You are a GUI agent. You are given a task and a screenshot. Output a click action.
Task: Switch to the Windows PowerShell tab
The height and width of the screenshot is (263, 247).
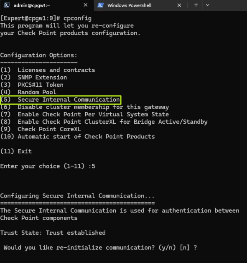[129, 5]
